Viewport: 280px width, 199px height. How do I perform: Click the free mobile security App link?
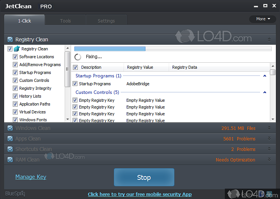(x=140, y=194)
